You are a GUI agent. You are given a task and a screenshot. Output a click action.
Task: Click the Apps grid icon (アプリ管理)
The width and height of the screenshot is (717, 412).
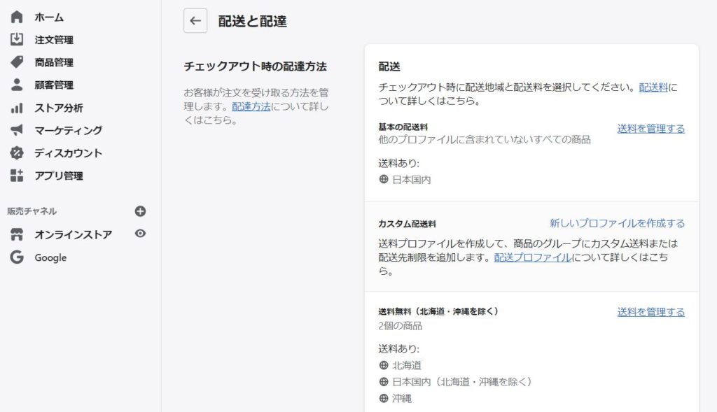pos(17,176)
